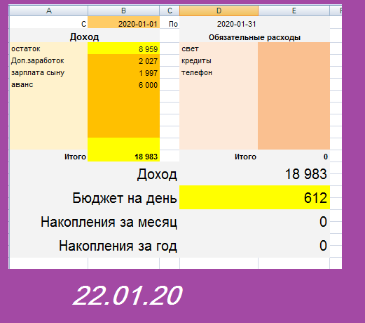
Task: Select highlighted column D header
Action: [x=219, y=11]
